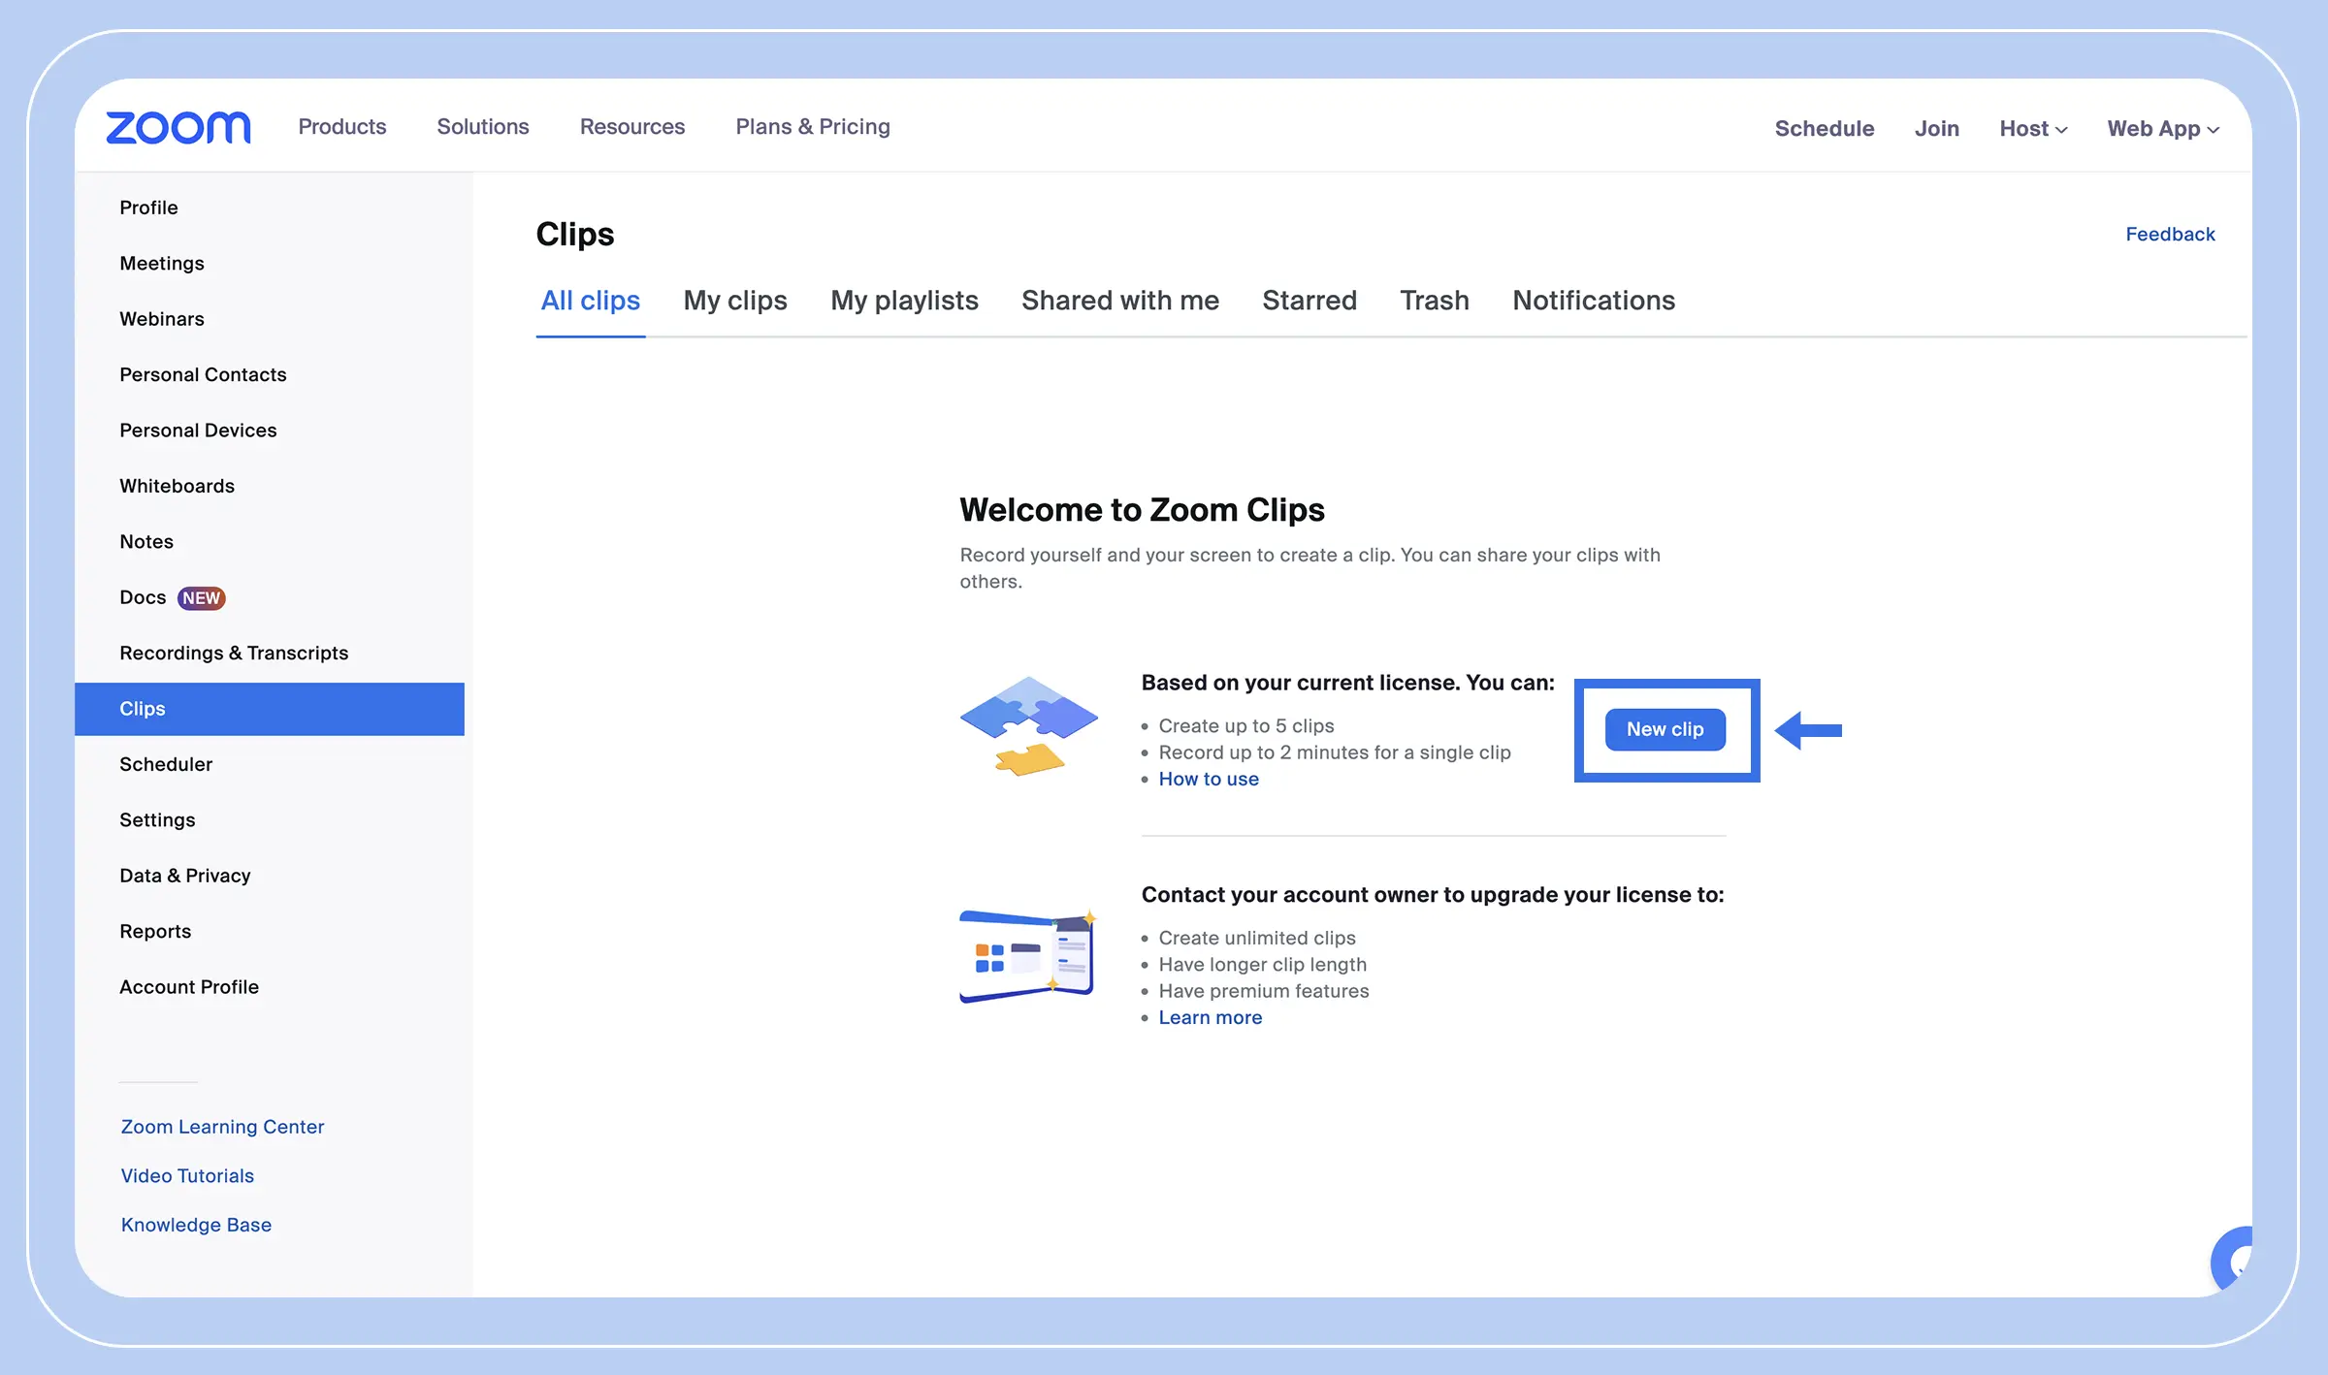Viewport: 2328px width, 1375px height.
Task: Follow the Learn more link
Action: [x=1210, y=1018]
